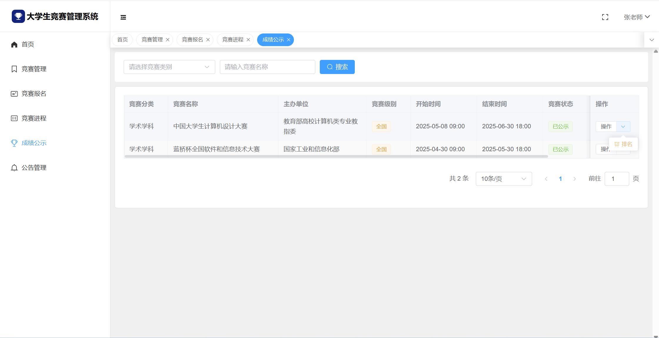This screenshot has height=338, width=659.
Task: Open 公告管理 bell icon
Action: point(14,168)
